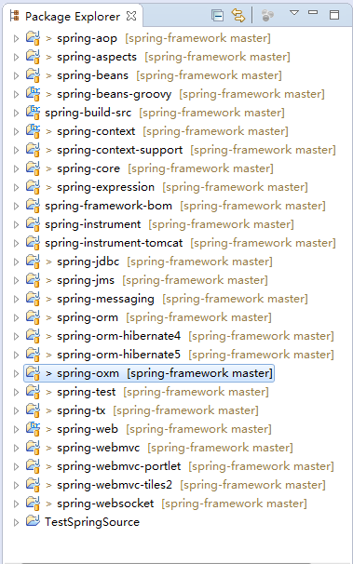This screenshot has width=353, height=564.
Task: Click the spring-test project icon
Action: (x=33, y=391)
